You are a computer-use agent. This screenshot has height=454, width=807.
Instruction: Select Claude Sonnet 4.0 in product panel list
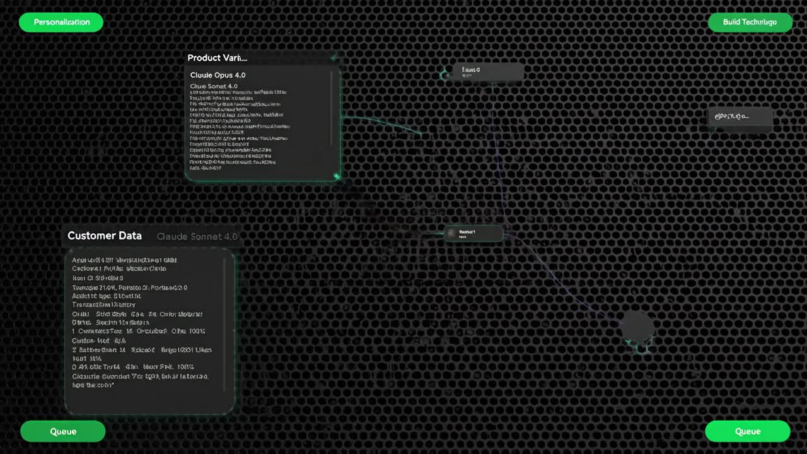click(214, 86)
